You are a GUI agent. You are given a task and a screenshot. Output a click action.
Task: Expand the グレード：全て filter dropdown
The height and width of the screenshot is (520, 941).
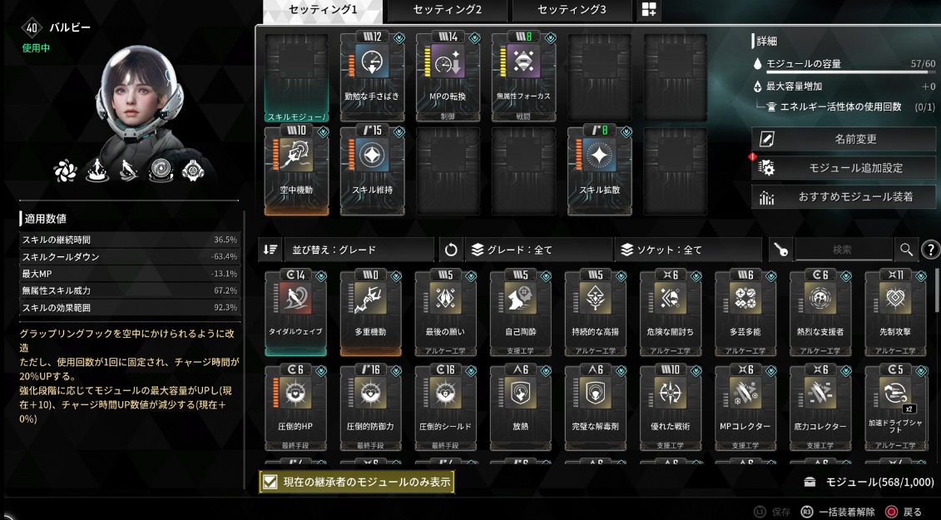click(539, 250)
